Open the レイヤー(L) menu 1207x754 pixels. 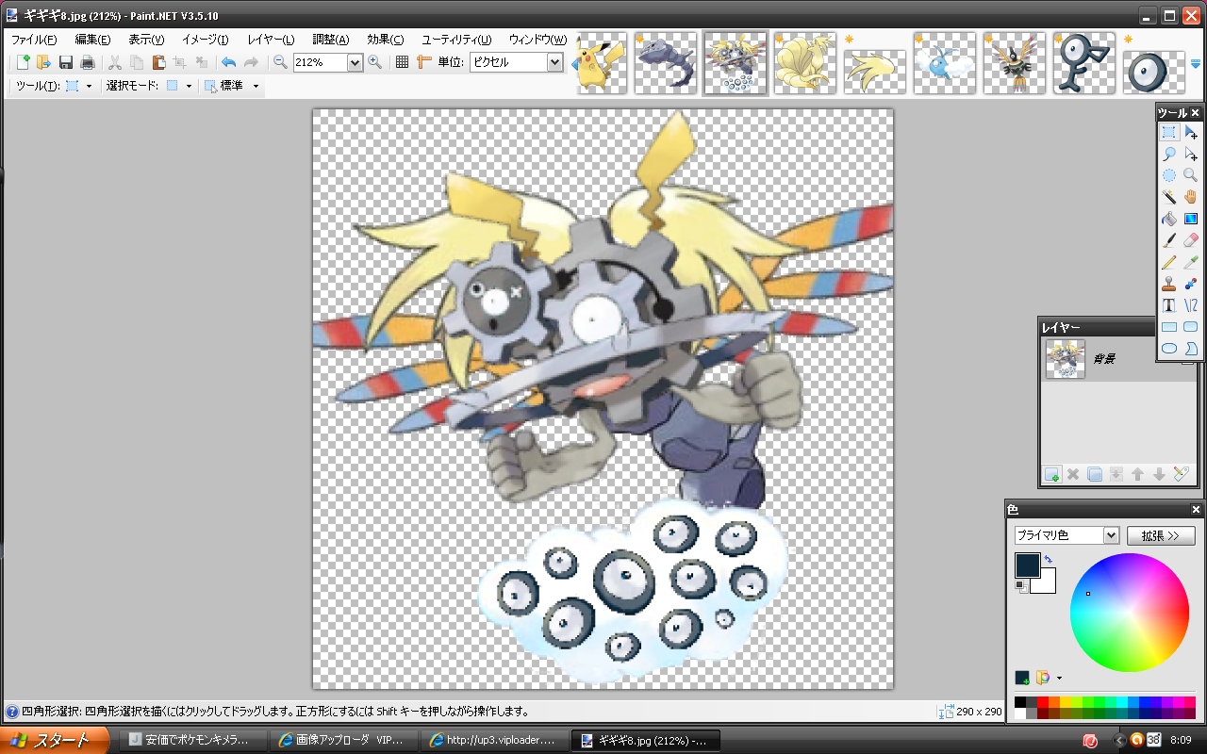pyautogui.click(x=271, y=40)
